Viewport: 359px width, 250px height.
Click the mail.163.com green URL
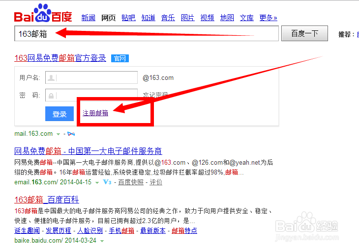pyautogui.click(x=33, y=133)
